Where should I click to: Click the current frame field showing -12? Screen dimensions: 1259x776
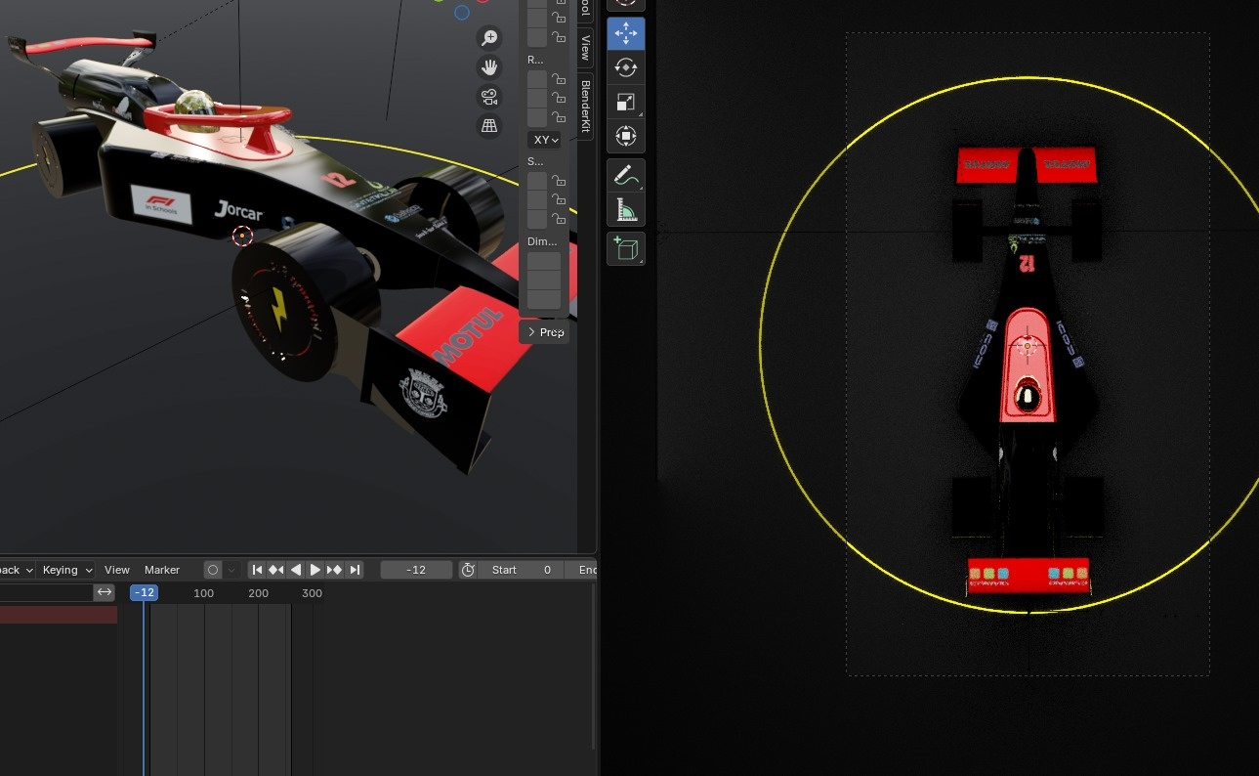pyautogui.click(x=416, y=570)
